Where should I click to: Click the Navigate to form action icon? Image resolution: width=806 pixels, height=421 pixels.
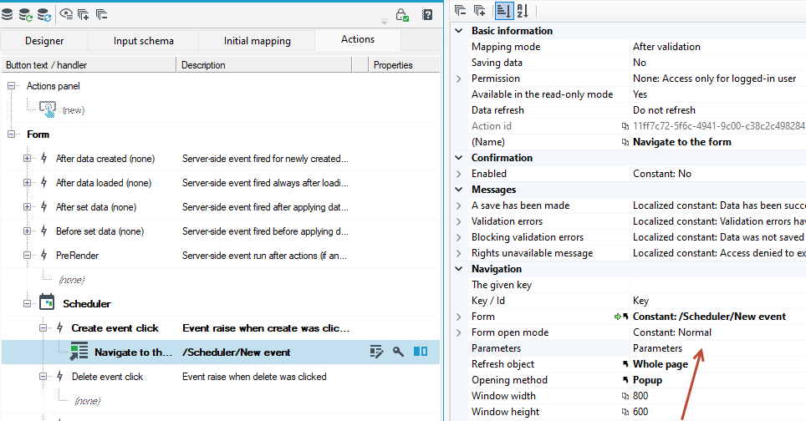point(79,352)
